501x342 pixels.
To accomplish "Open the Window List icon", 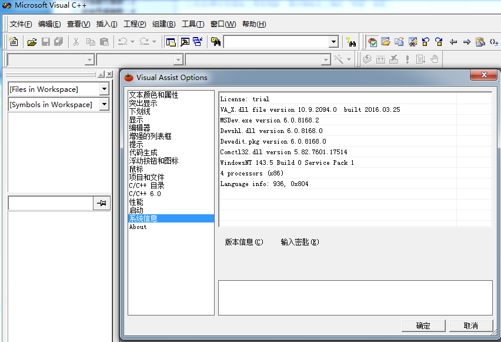I will [x=198, y=42].
